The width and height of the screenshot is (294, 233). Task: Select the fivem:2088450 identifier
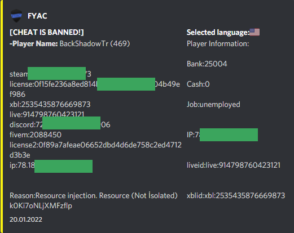(x=36, y=135)
